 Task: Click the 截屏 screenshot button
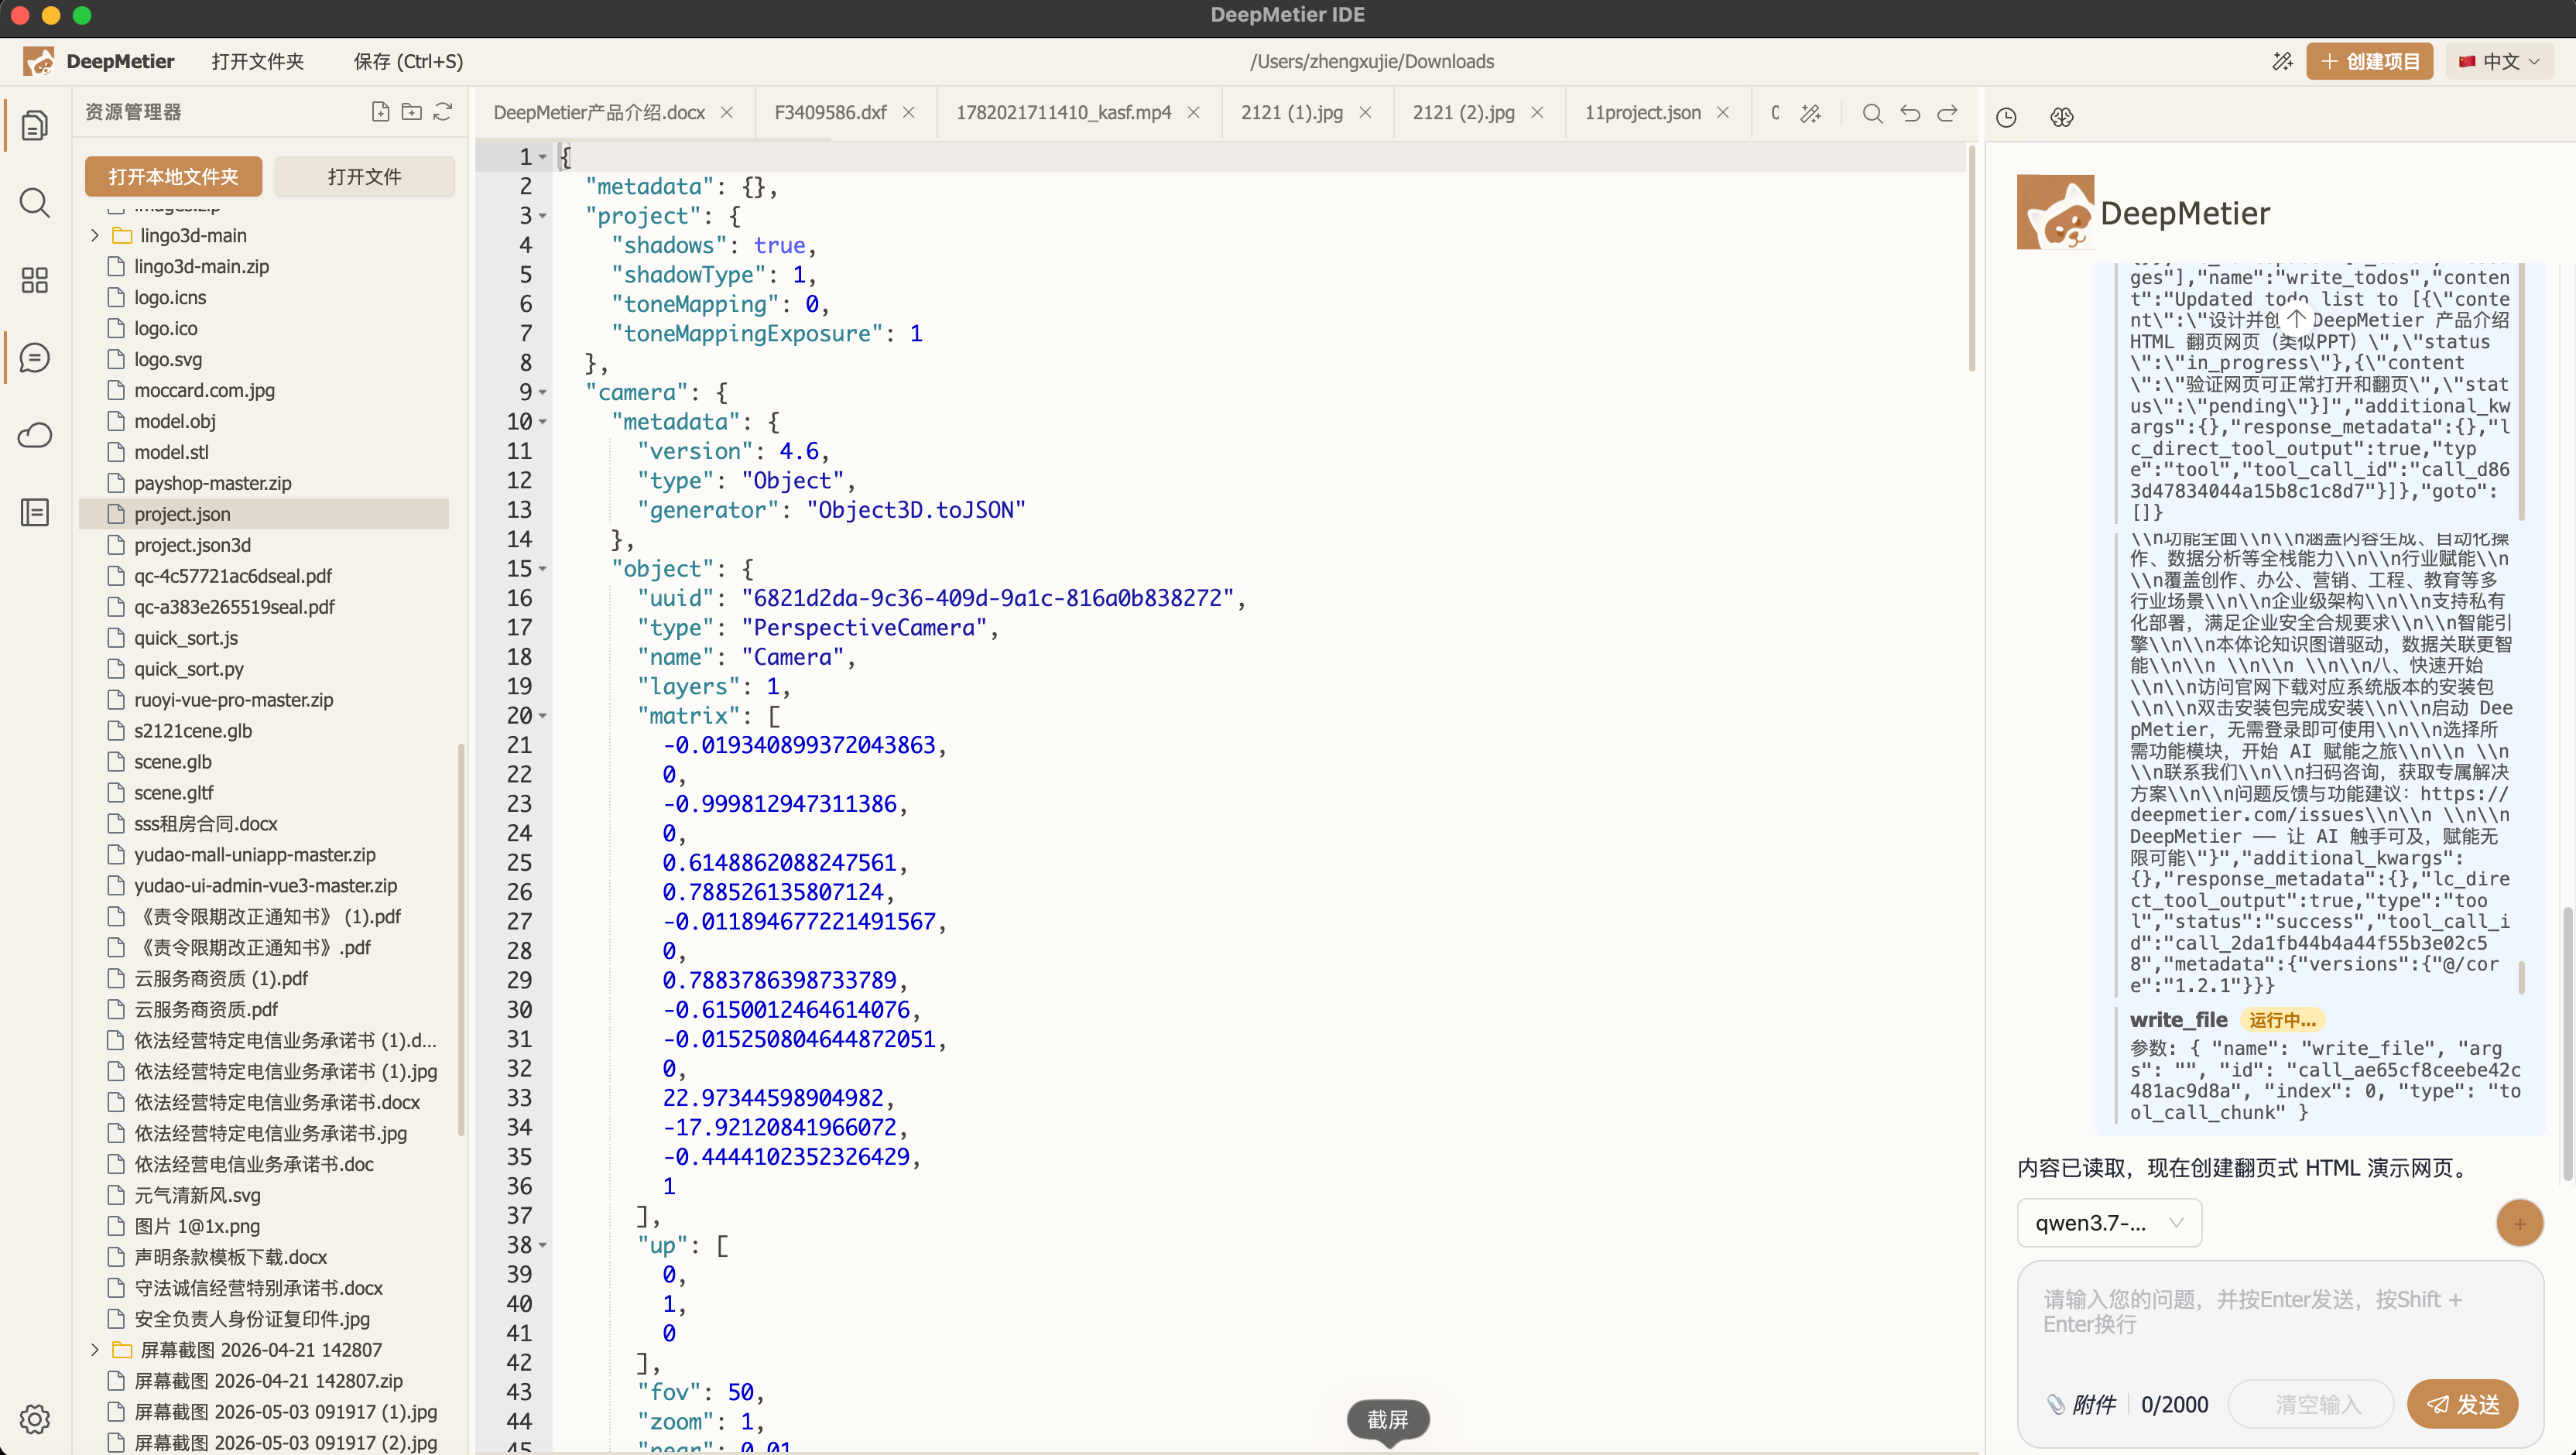pos(1387,1419)
